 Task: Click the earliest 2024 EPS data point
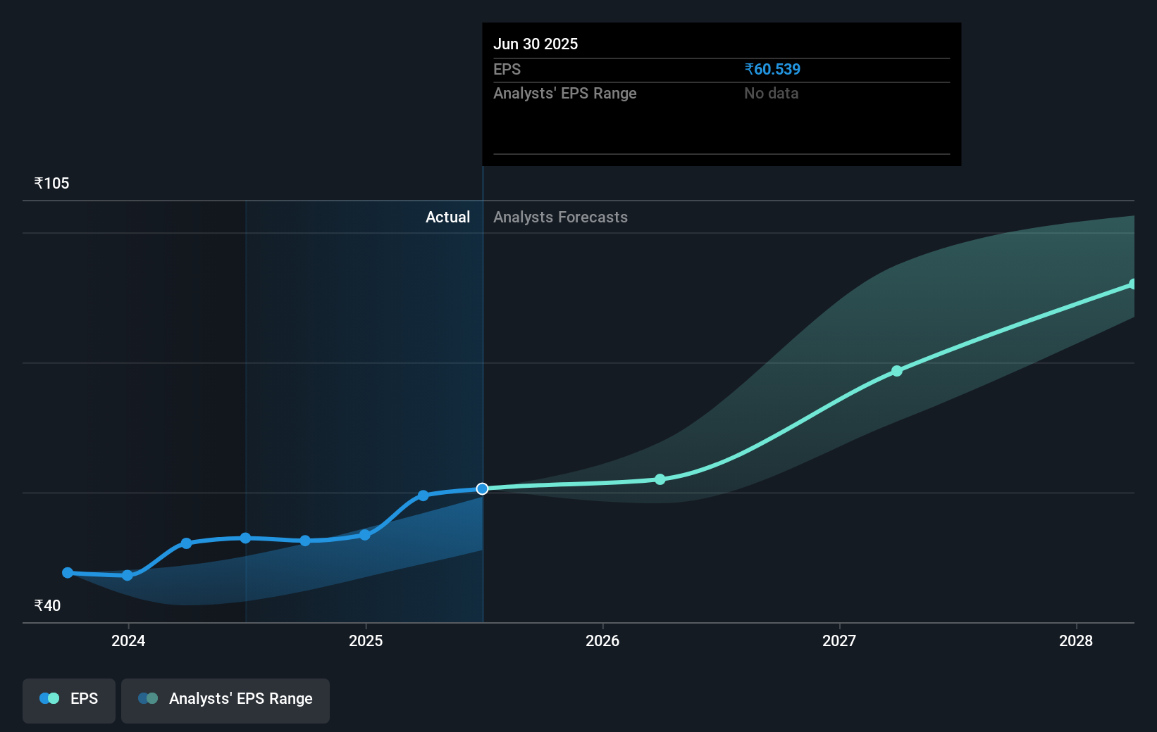pos(67,573)
